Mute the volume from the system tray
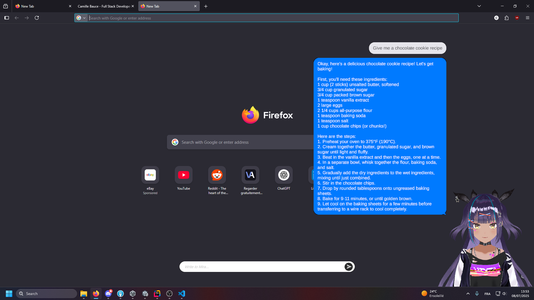 coord(505,293)
